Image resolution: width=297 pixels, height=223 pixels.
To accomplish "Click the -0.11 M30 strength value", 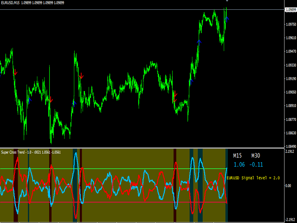I will 256,164.
